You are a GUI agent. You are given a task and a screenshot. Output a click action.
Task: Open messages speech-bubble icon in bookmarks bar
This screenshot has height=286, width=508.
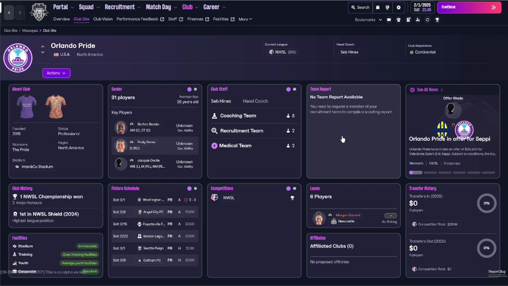(x=389, y=20)
